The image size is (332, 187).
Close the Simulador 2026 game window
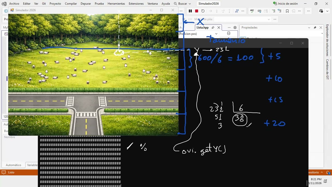tap(173, 10)
